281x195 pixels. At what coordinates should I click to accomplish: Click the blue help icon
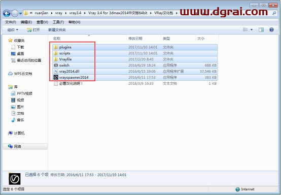(271, 30)
